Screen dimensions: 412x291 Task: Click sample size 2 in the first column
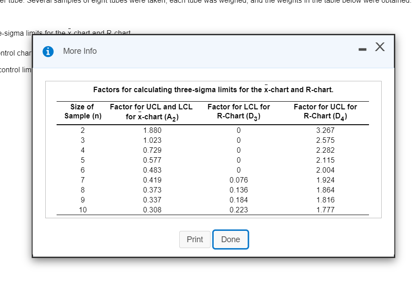click(x=82, y=130)
